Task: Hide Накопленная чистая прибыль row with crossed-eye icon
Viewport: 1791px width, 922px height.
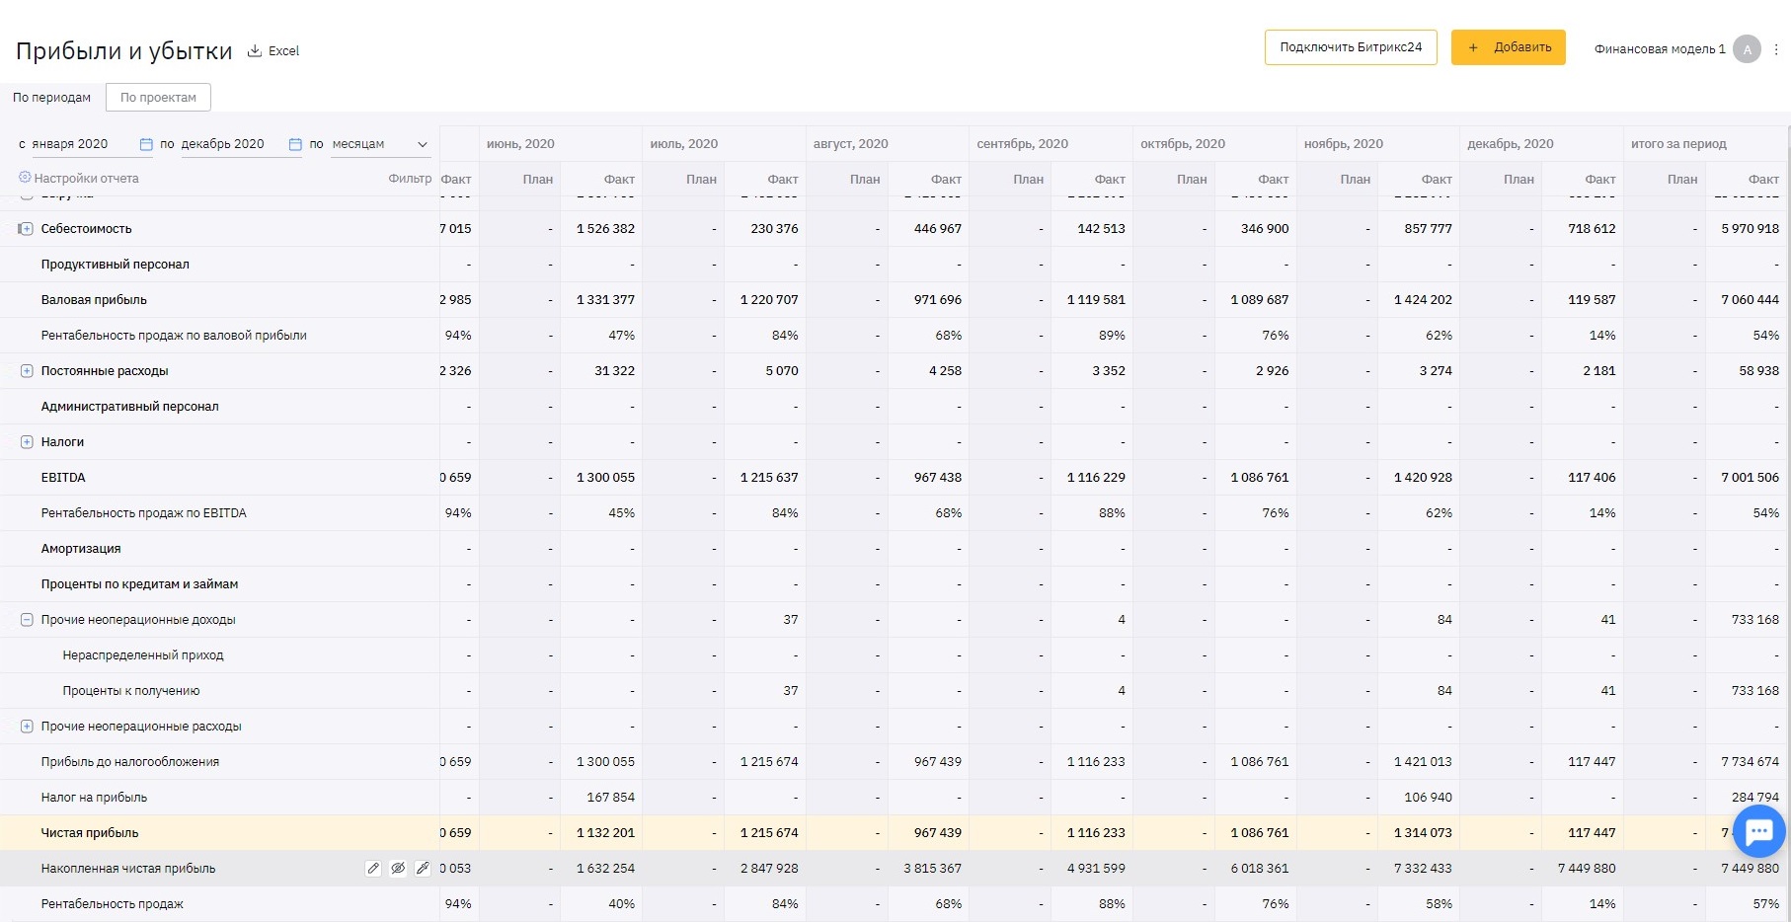Action: click(398, 869)
